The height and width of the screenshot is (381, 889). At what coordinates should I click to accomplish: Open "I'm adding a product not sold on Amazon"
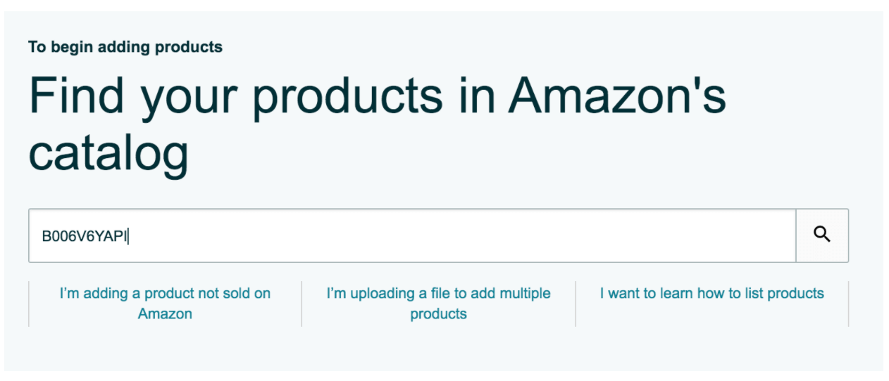165,304
